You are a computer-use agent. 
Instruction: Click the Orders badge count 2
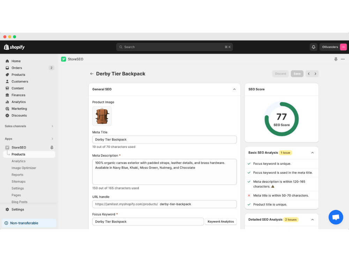[x=51, y=68]
